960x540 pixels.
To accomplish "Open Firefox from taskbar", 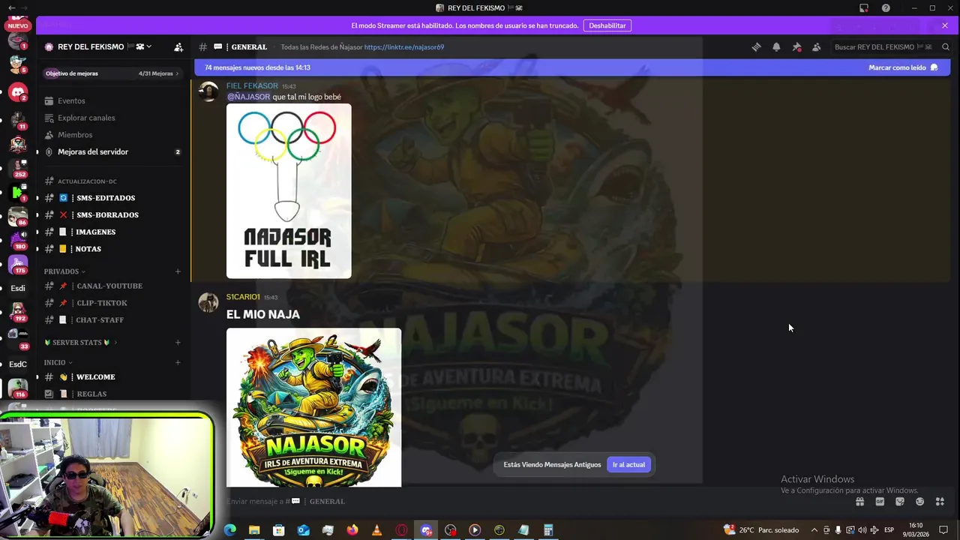I will (352, 530).
